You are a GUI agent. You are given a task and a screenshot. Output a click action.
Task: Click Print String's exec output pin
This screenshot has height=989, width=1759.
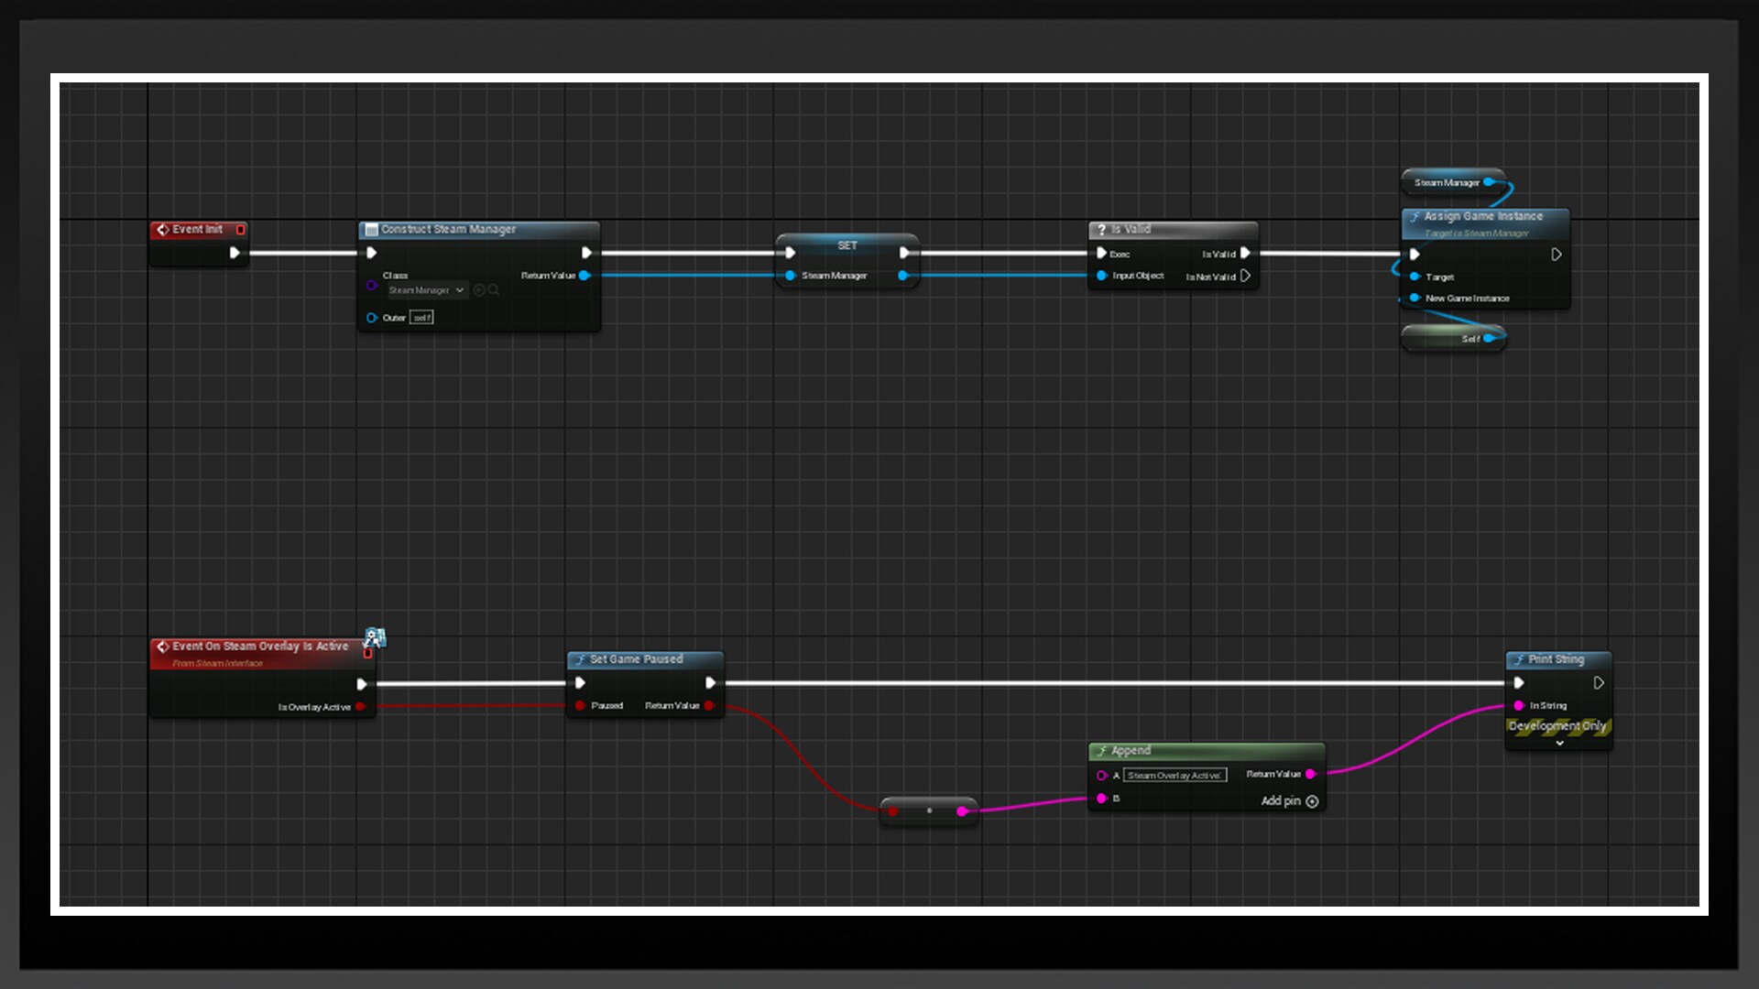coord(1599,683)
